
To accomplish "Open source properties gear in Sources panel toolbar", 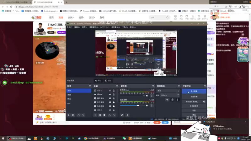I will click(104, 115).
